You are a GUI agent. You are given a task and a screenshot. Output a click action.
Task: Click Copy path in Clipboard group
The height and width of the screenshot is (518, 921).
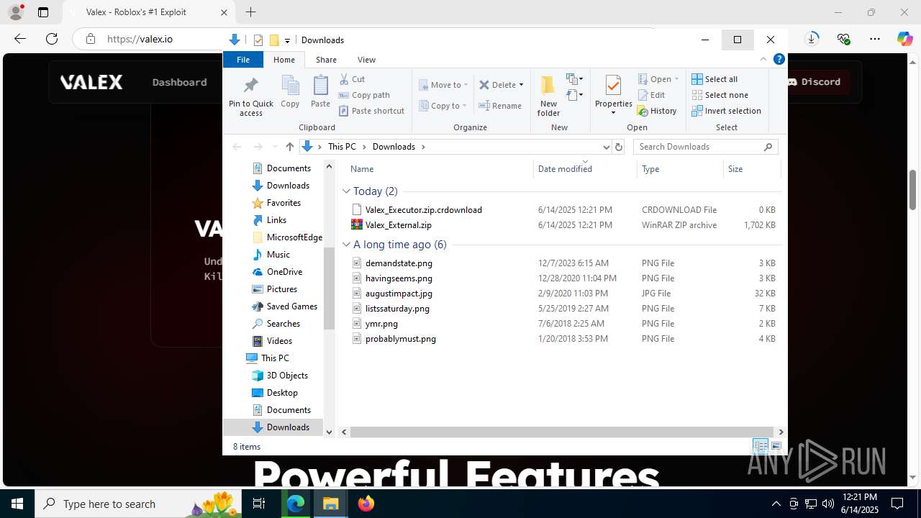[x=364, y=95]
